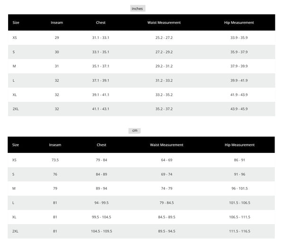The width and height of the screenshot is (284, 245).
Task: Click the Inseam header in inches table
Action: (x=57, y=22)
